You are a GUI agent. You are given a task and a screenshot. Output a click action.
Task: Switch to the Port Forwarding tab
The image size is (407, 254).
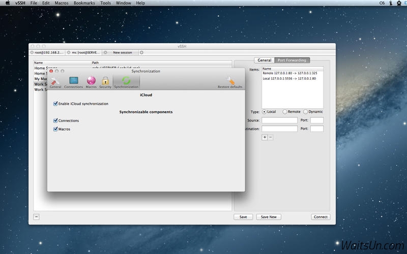(x=292, y=60)
